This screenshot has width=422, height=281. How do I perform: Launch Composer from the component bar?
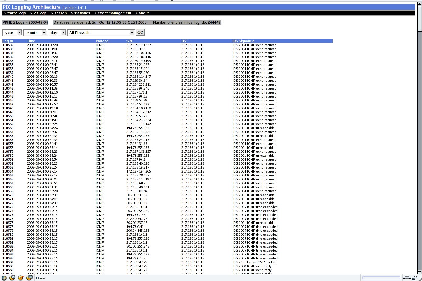click(21, 278)
